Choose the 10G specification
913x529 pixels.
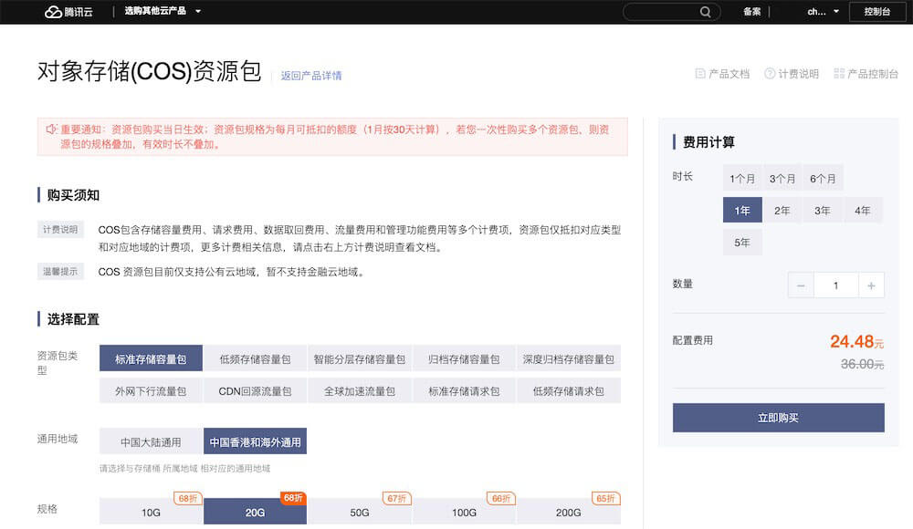tap(151, 512)
